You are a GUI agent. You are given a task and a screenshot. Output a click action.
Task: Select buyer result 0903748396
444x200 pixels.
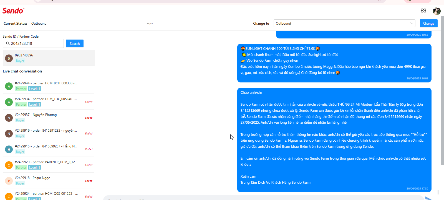click(49, 58)
